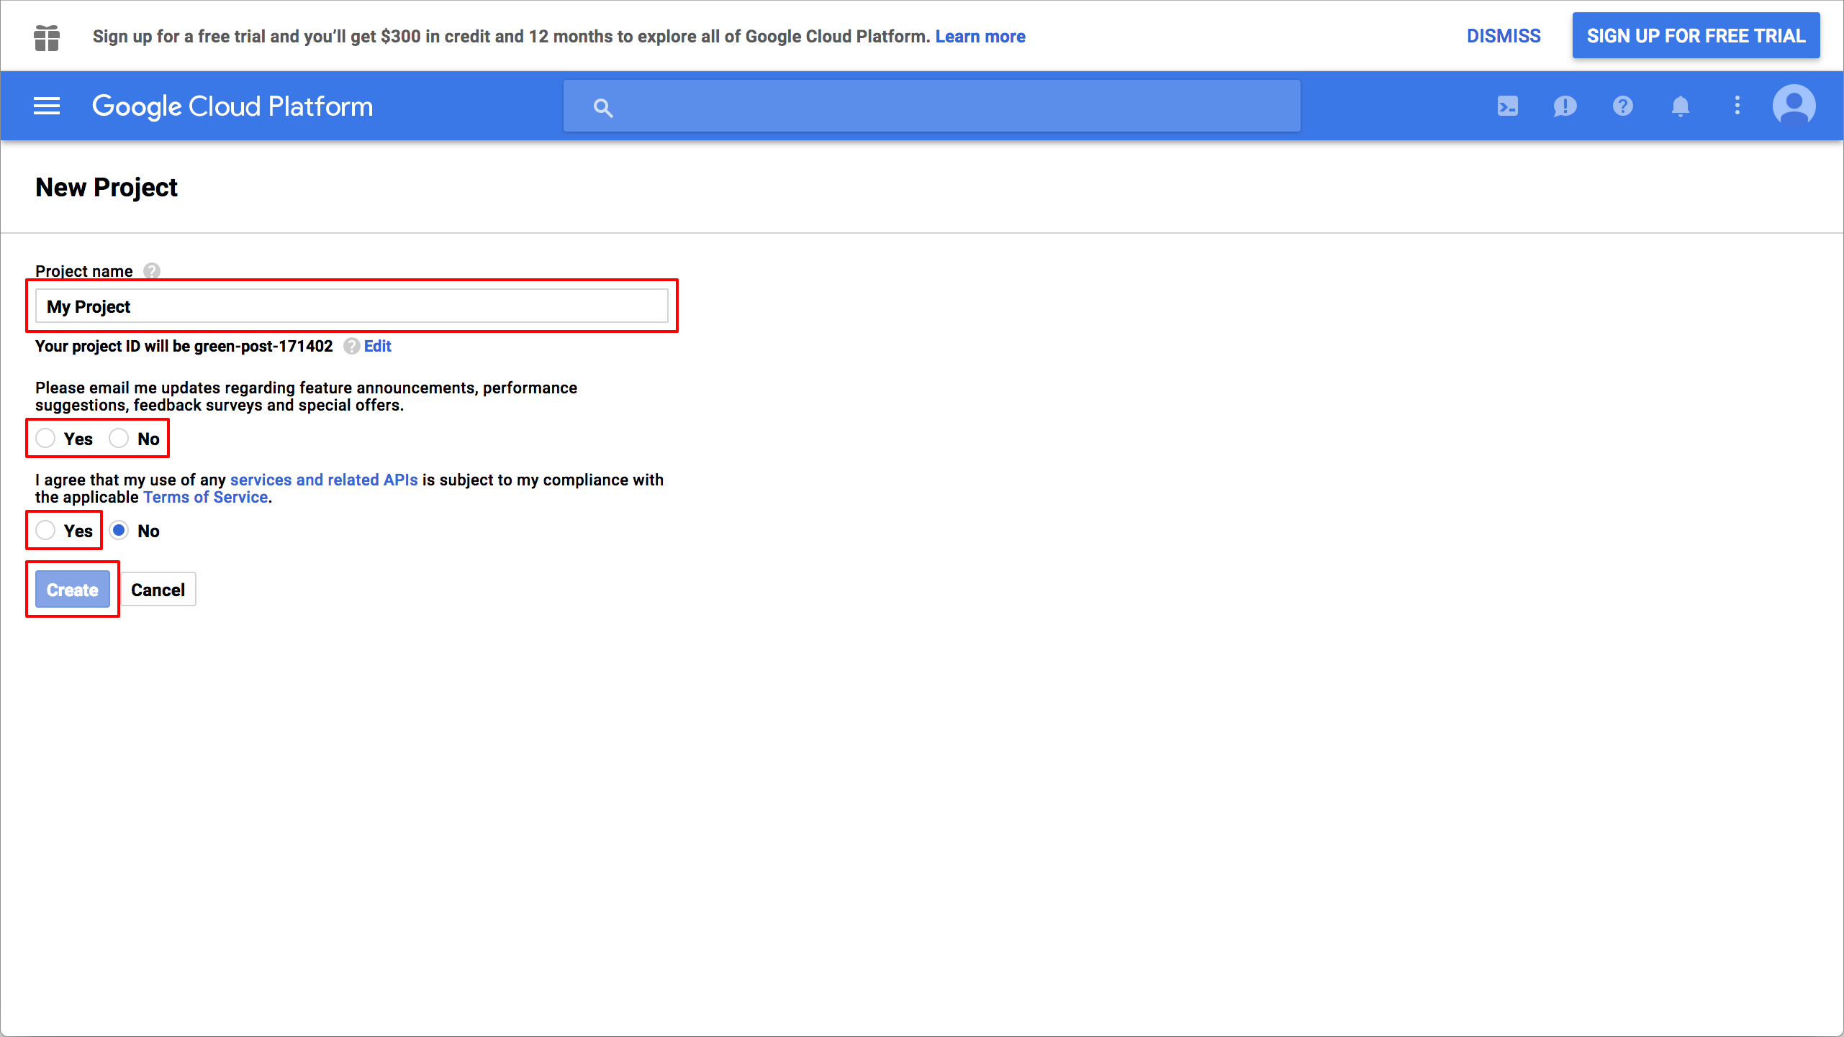Open the three-dot utilities menu
Viewport: 1844px width, 1037px height.
1737,106
